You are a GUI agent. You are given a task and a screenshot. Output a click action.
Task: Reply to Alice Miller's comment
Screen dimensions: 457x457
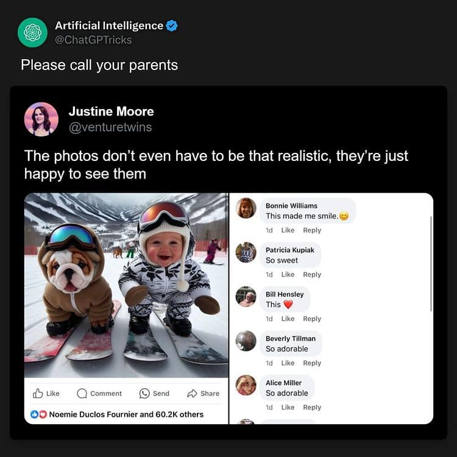(x=312, y=408)
